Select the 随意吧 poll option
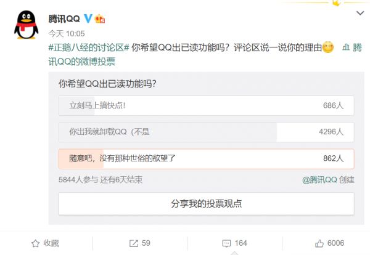This screenshot has height=255, width=370. 206,158
